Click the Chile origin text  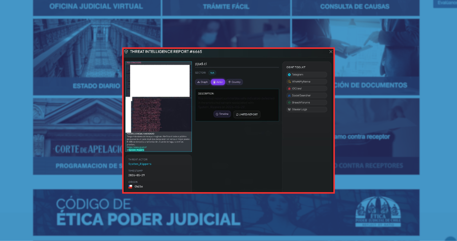(139, 187)
